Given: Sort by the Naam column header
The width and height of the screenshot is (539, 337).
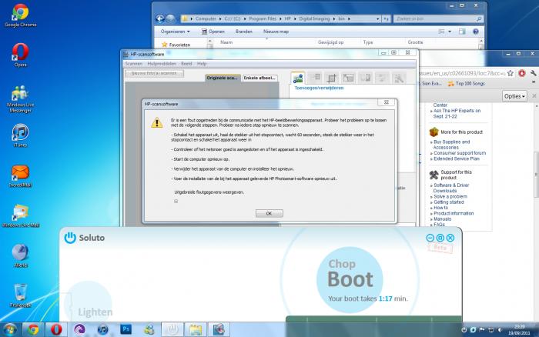Looking at the screenshot, I should [x=226, y=42].
